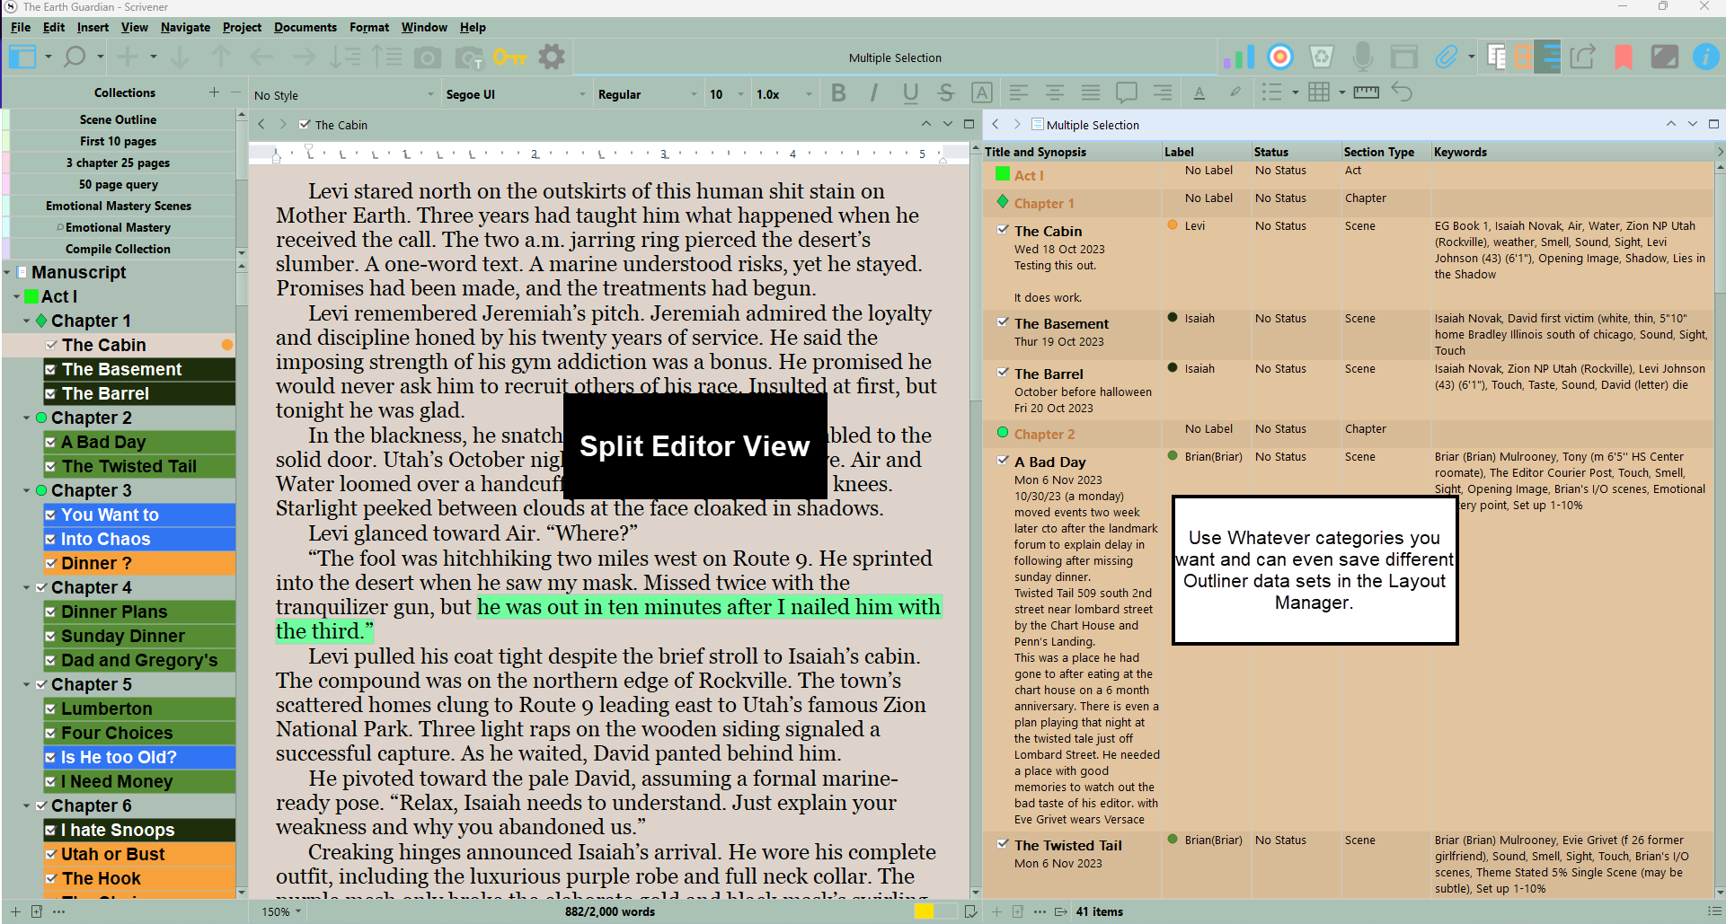Viewport: 1726px width, 924px height.
Task: Select Is He too Old? in binder
Action: click(x=139, y=757)
